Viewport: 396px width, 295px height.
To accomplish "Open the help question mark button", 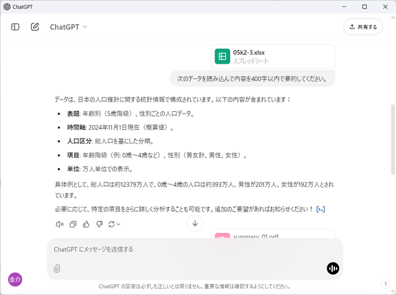I will click(385, 284).
